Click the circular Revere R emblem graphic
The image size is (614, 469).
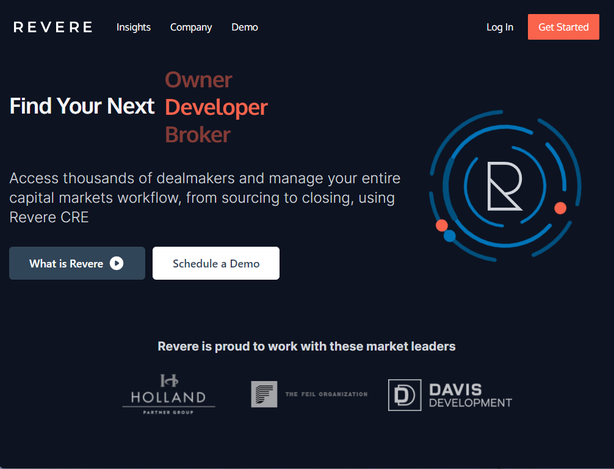pos(505,187)
